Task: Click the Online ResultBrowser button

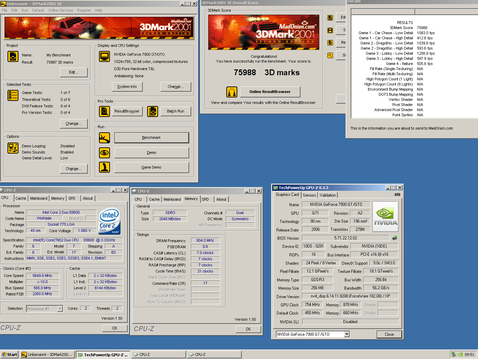Action: [x=270, y=92]
